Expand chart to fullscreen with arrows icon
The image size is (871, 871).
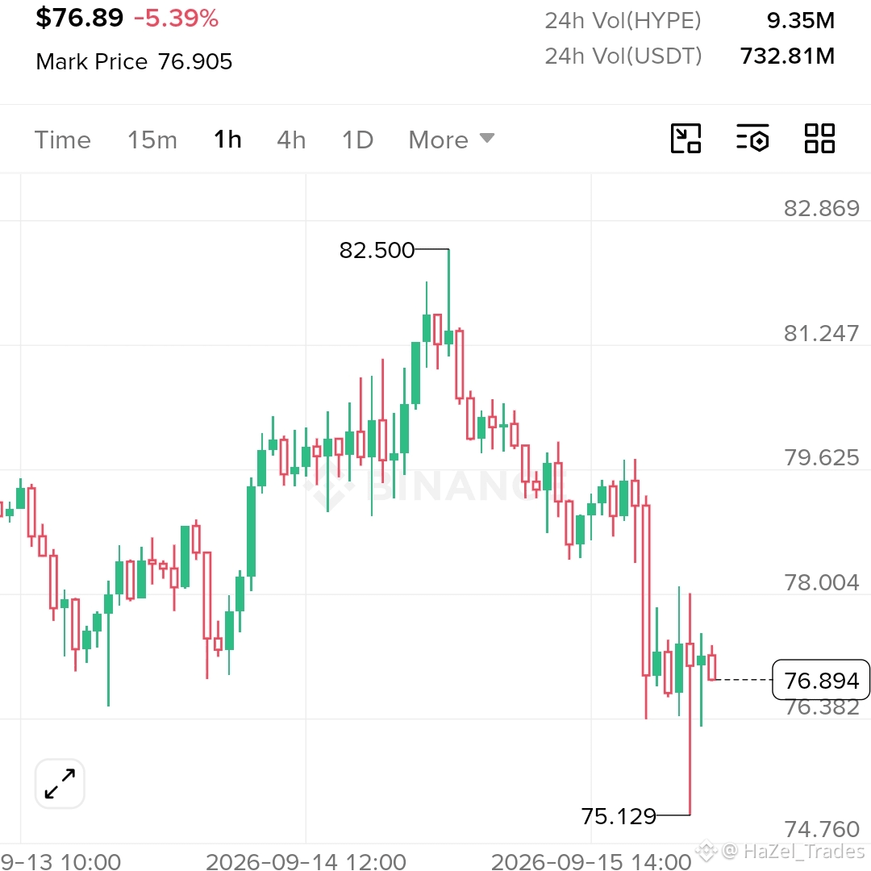60,784
